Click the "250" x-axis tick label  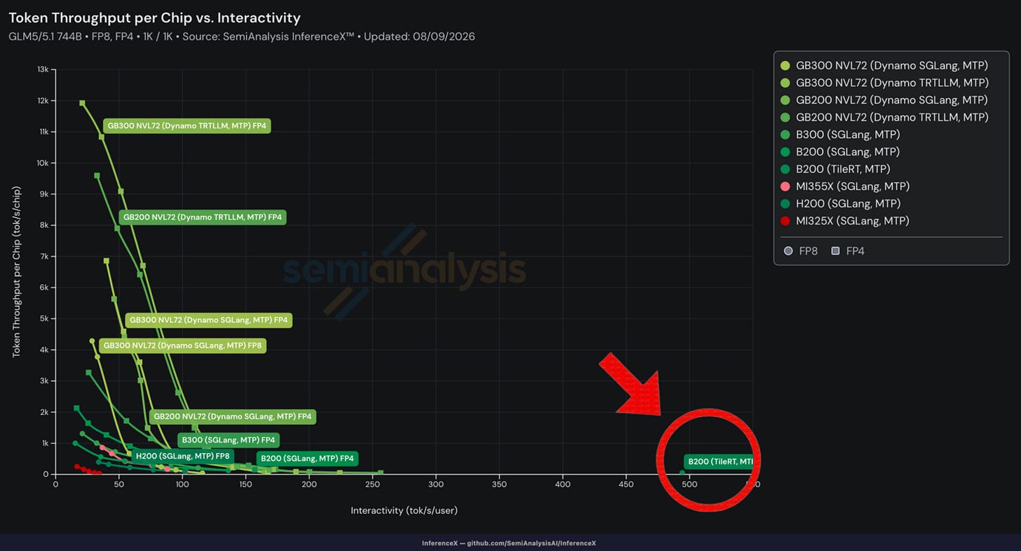[372, 484]
